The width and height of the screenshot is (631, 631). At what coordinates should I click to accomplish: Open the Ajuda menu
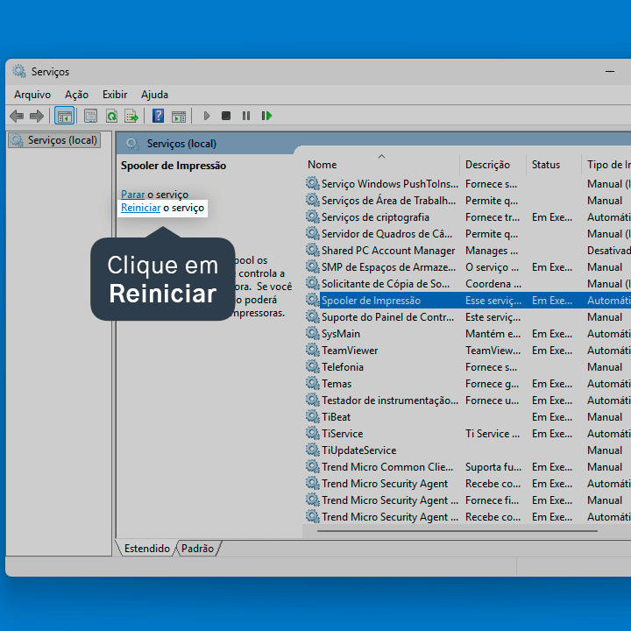(x=154, y=95)
